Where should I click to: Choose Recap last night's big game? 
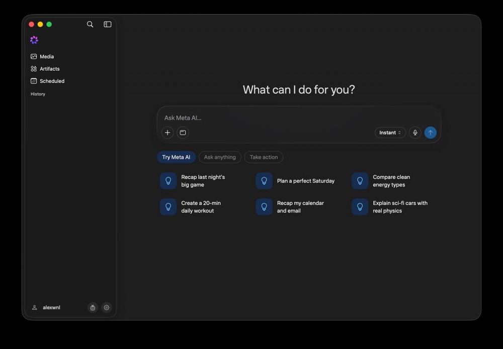click(x=203, y=181)
